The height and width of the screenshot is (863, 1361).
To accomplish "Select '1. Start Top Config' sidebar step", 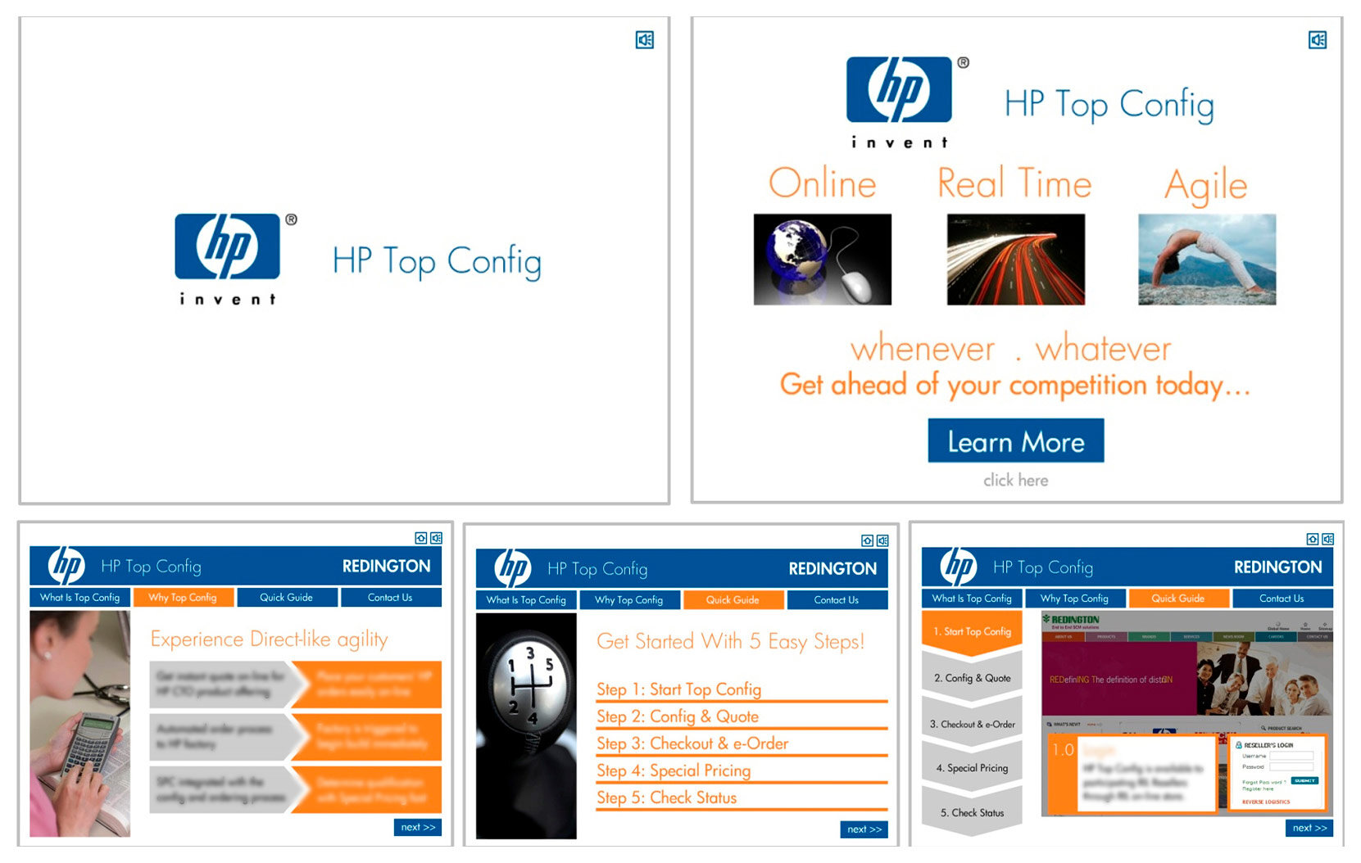I will 973,631.
